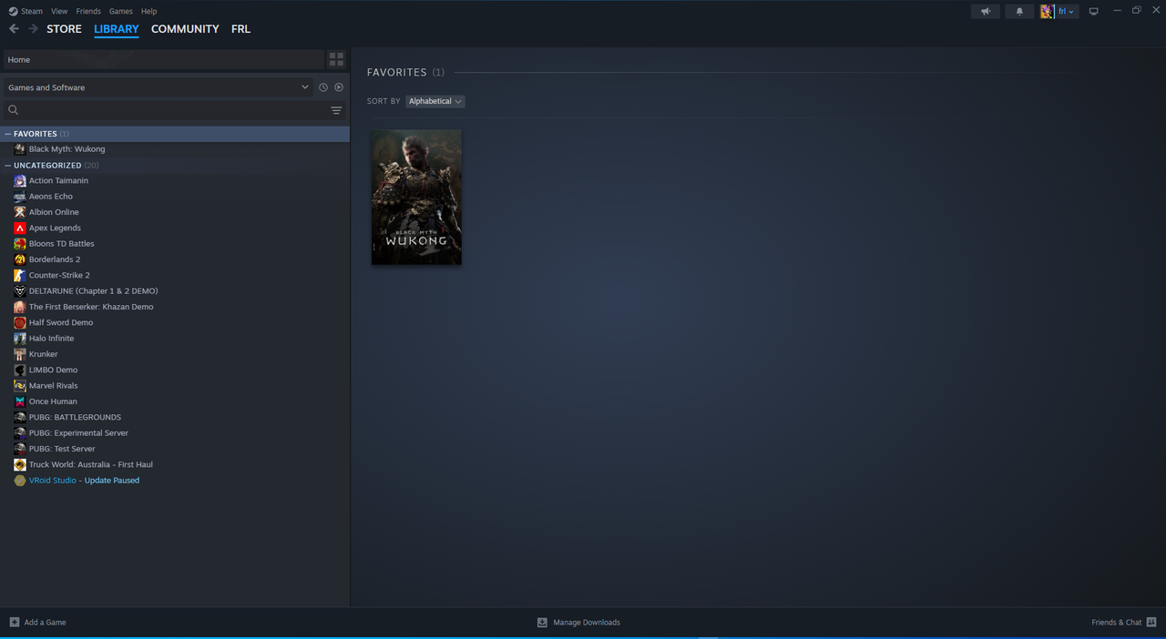Click the Marvel Rivals game icon
The image size is (1166, 639).
click(20, 385)
